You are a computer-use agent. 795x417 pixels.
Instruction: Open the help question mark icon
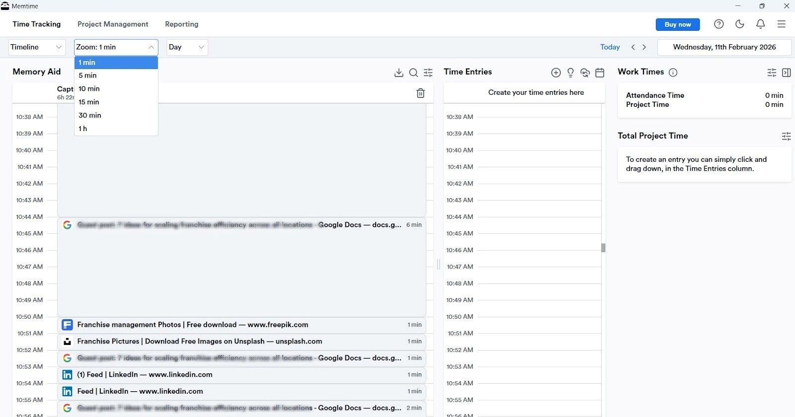(x=718, y=24)
